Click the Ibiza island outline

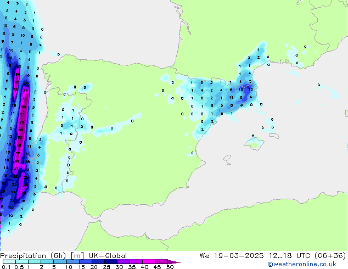coord(227,158)
